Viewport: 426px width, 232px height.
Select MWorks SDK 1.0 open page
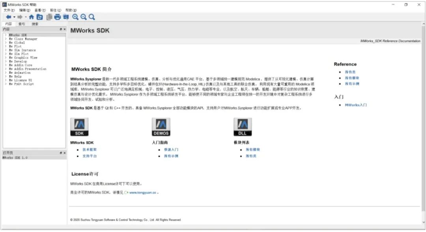coord(15,158)
